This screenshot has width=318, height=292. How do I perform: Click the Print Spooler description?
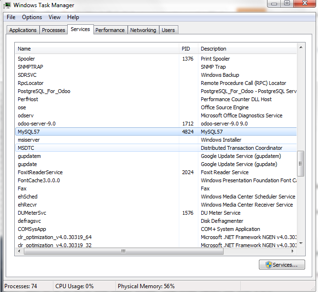pos(215,59)
